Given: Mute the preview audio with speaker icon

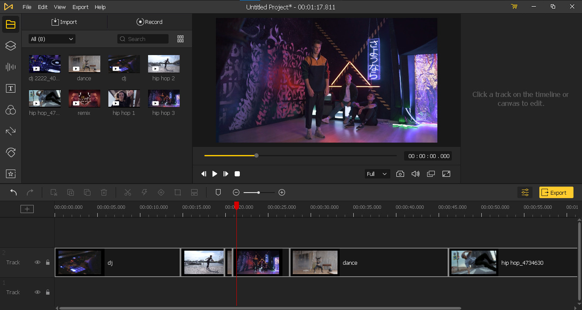Looking at the screenshot, I should point(415,174).
